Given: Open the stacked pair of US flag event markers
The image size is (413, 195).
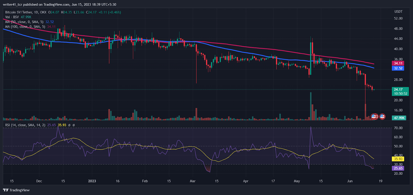Looking at the screenshot, I should click(x=374, y=117).
